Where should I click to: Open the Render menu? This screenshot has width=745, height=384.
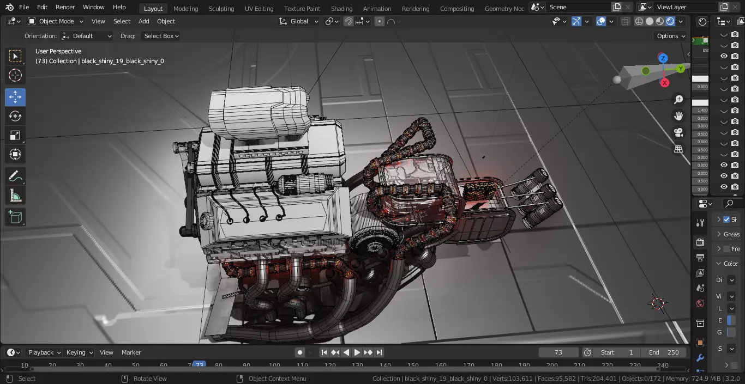(x=65, y=7)
